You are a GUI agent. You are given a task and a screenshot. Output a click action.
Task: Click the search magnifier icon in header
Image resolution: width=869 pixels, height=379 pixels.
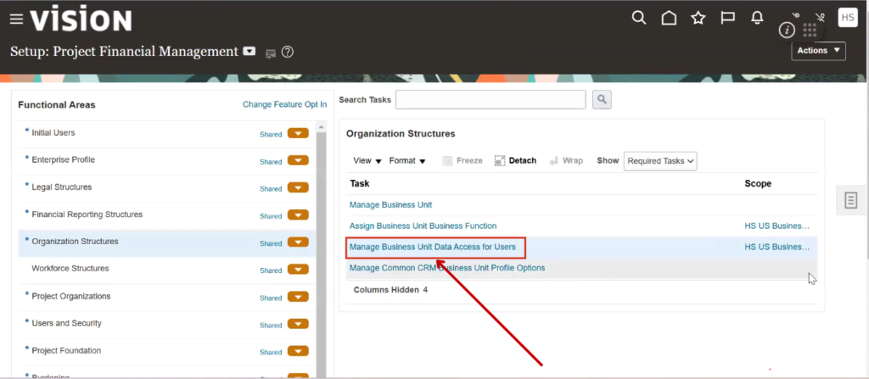pos(640,18)
